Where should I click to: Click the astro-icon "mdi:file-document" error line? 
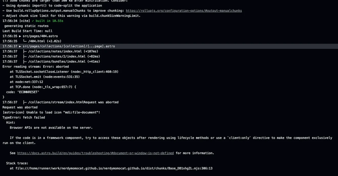[x=51, y=112]
